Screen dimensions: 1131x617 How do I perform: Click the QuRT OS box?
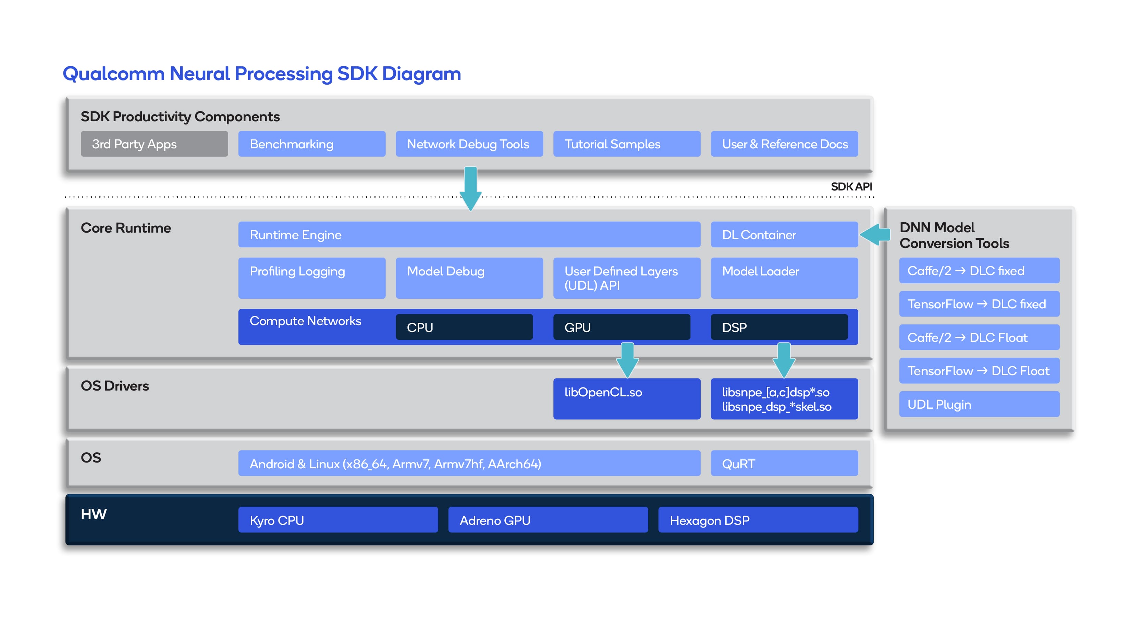pyautogui.click(x=784, y=463)
